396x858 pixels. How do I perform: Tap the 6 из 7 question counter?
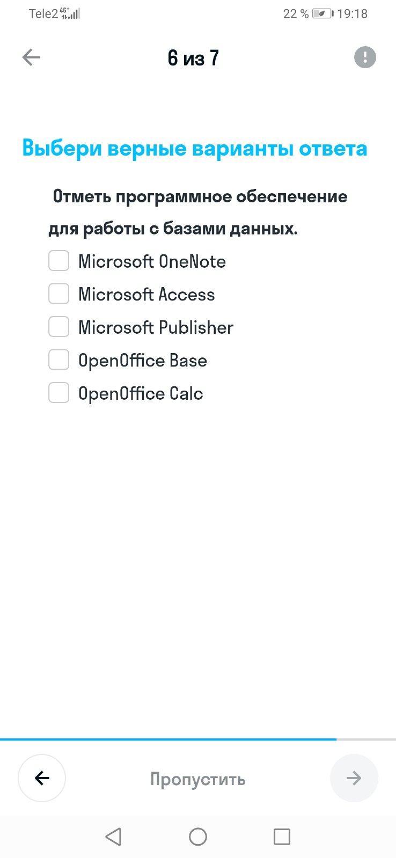193,57
